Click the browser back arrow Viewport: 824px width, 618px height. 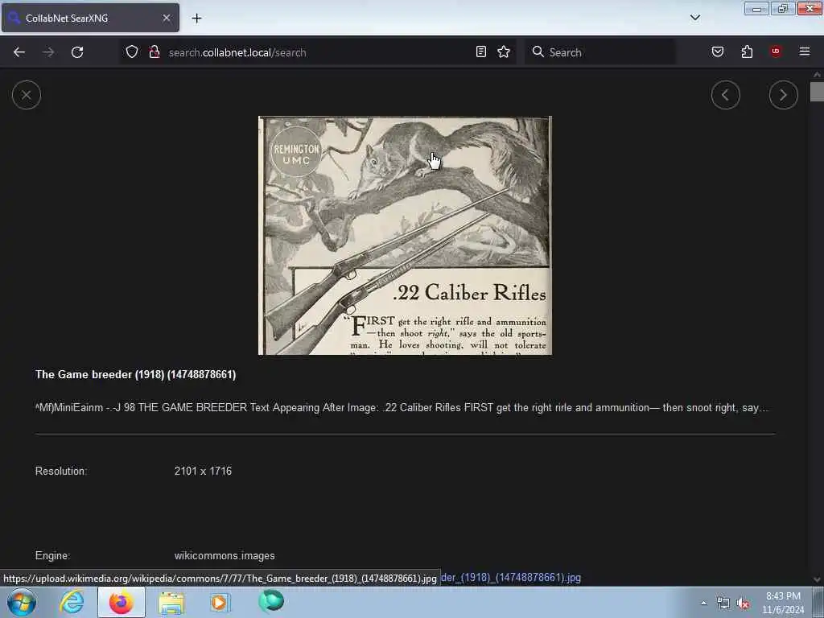(x=19, y=52)
